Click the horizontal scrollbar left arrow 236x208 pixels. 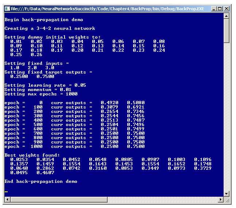pyautogui.click(x=7, y=199)
